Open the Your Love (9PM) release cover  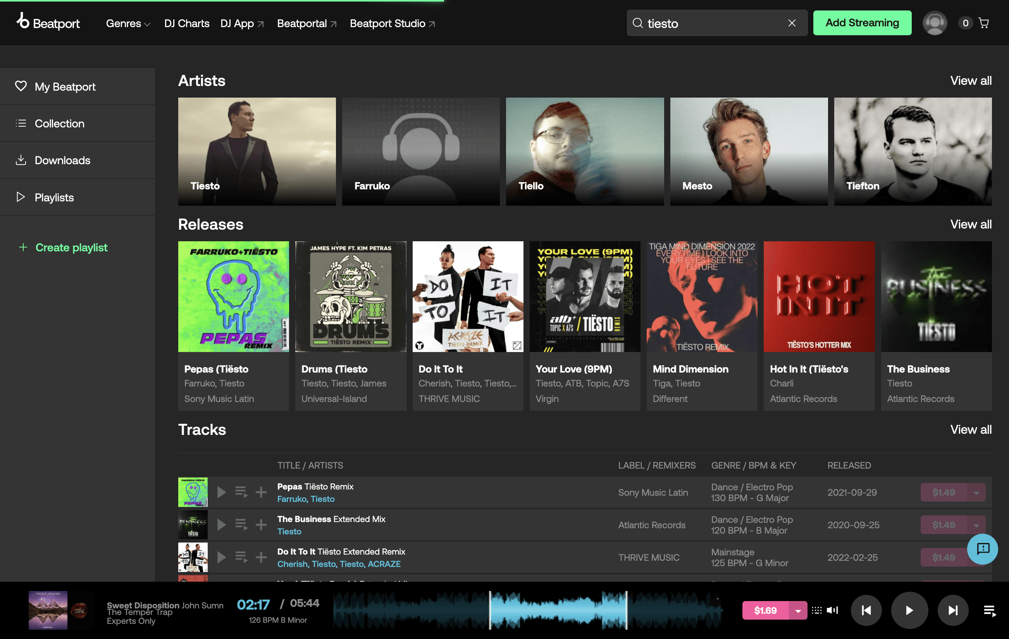pyautogui.click(x=585, y=297)
